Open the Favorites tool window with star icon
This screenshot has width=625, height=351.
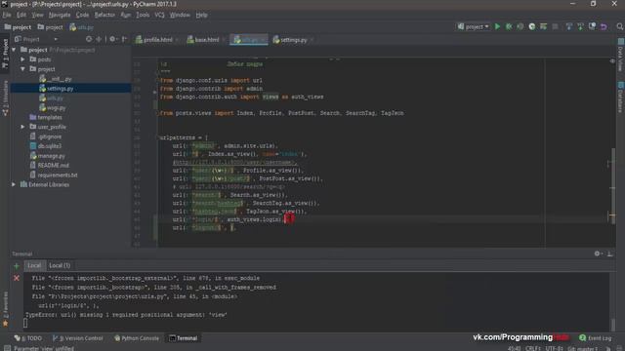pyautogui.click(x=5, y=309)
